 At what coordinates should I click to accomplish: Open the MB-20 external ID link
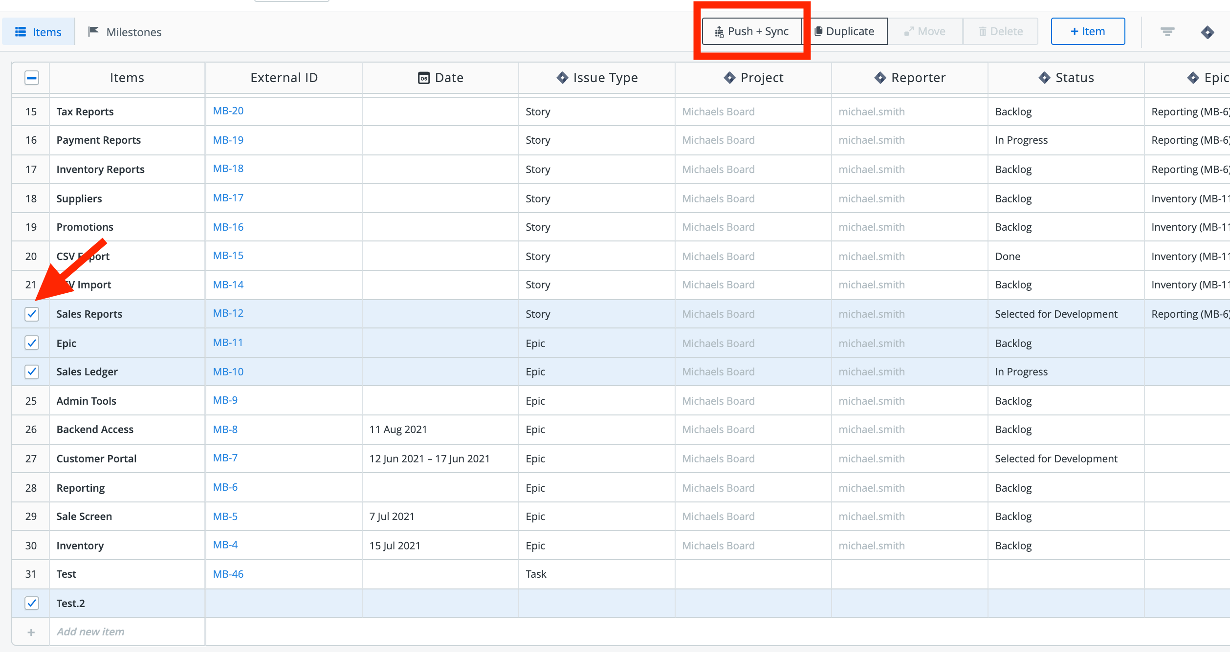tap(228, 111)
